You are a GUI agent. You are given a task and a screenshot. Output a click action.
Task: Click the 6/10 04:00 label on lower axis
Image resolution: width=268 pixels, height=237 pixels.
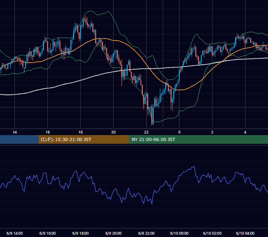click(x=245, y=233)
